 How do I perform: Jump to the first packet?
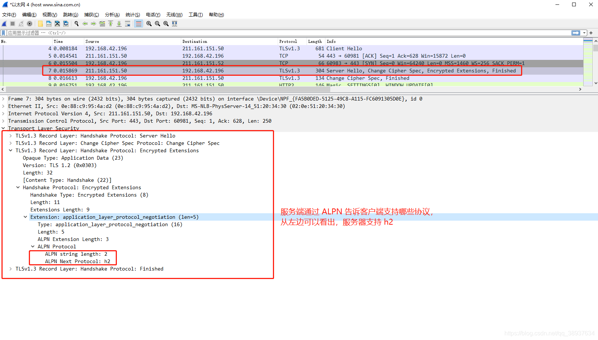tap(111, 24)
